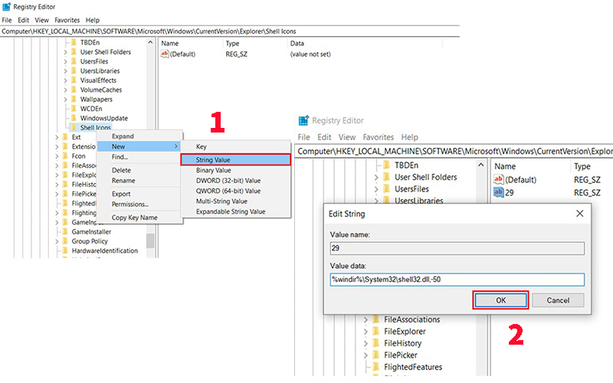Click WCDEn folder icon in left tree
613x383 pixels.
73,108
